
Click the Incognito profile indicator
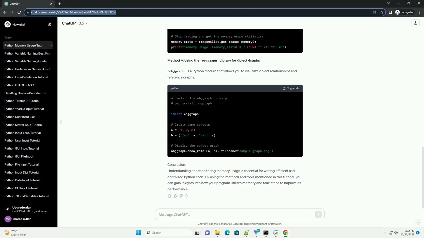(404, 12)
